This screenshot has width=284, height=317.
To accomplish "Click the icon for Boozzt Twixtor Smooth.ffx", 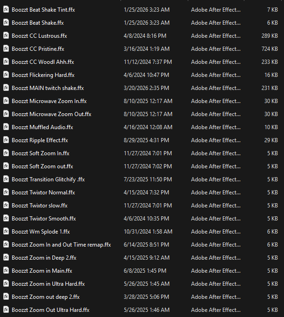I will pos(6,218).
